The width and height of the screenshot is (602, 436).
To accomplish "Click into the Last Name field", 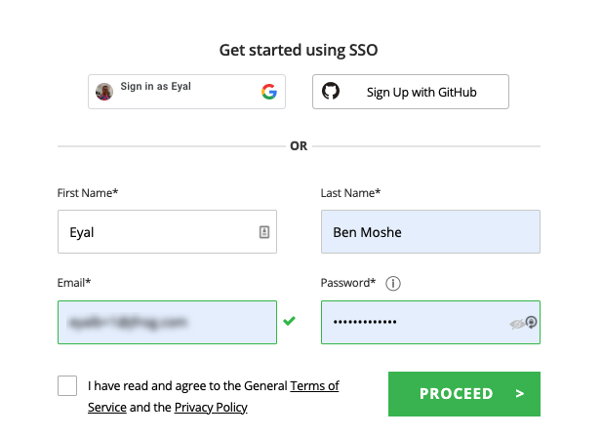I will tap(430, 233).
